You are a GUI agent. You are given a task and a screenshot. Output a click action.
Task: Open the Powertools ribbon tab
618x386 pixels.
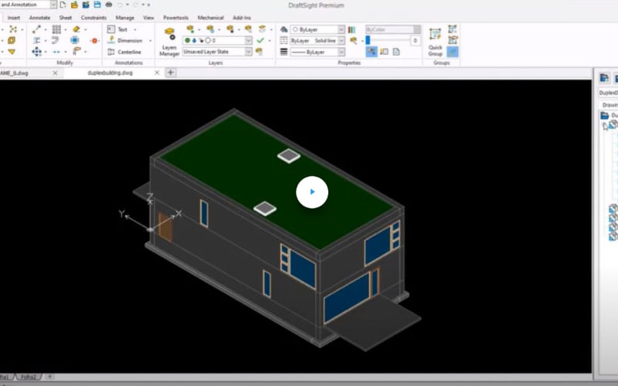pos(175,18)
